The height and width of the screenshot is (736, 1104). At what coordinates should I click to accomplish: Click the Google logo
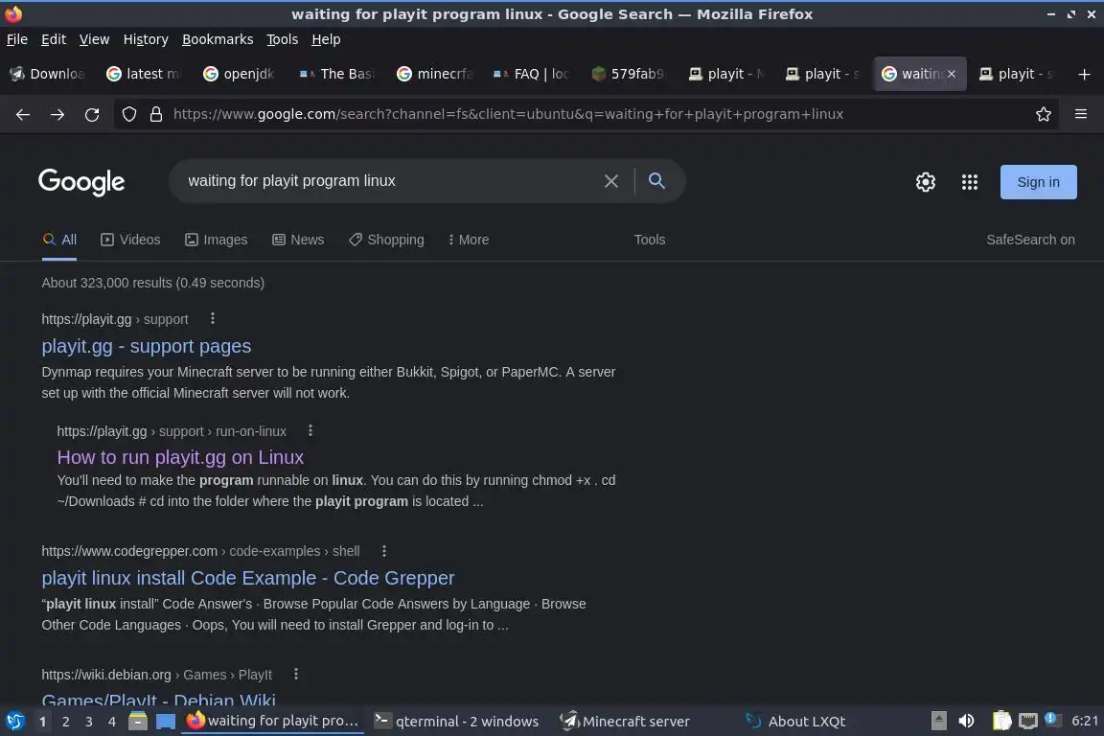click(81, 182)
